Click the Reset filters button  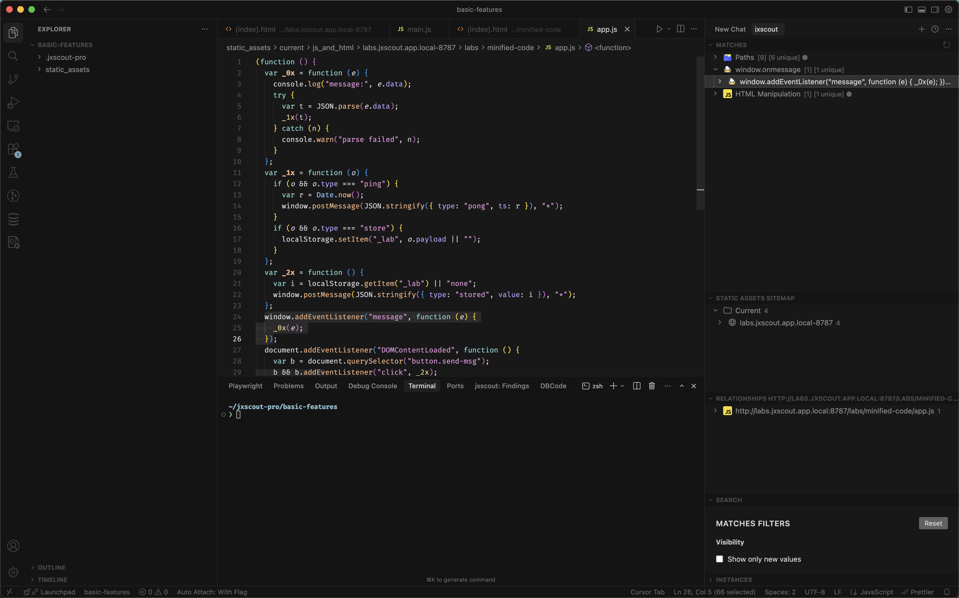pyautogui.click(x=933, y=523)
